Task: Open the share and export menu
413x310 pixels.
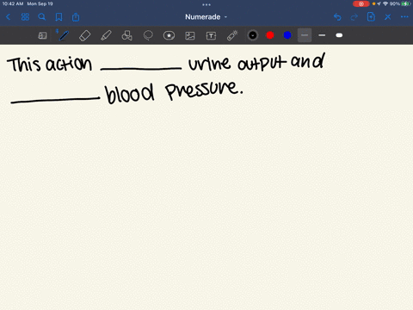Action: (76, 17)
